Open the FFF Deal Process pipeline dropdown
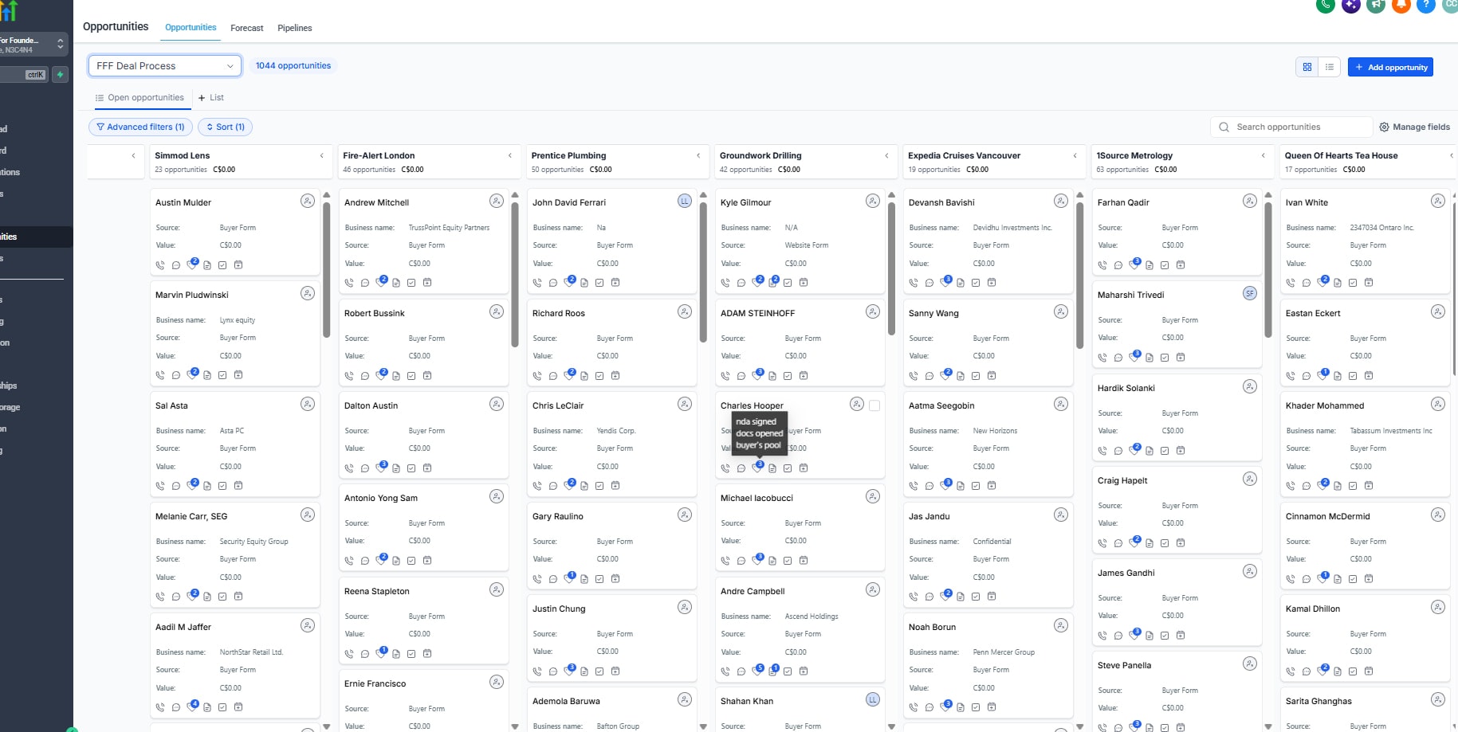Screen dimensions: 1458x732 point(165,66)
